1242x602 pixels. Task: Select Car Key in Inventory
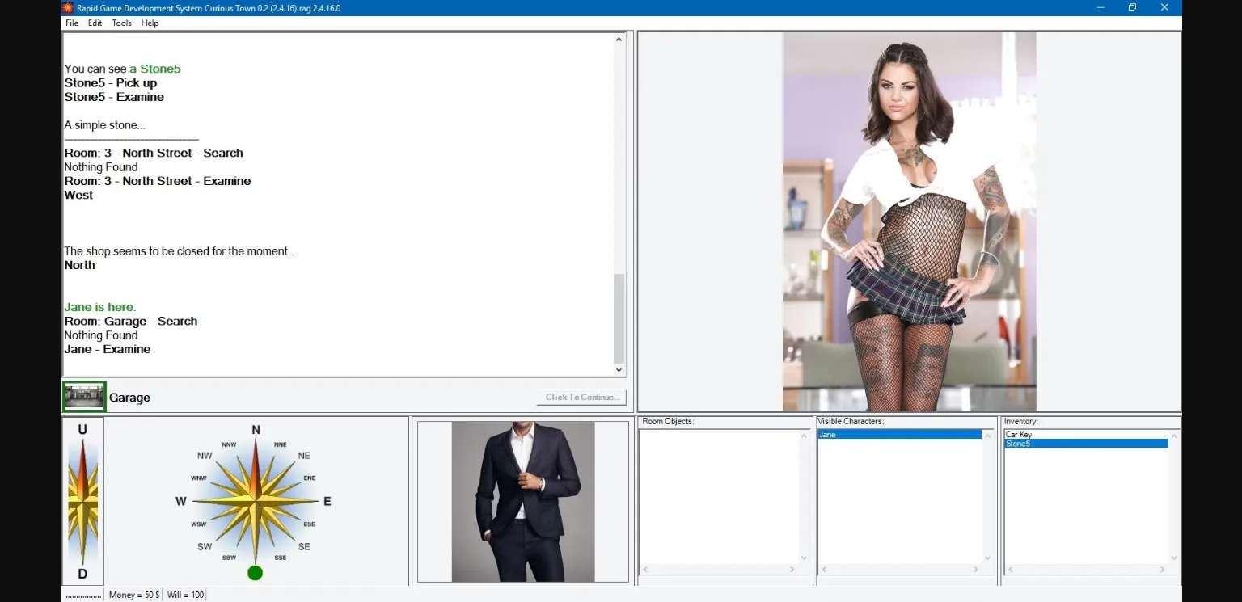point(1018,435)
